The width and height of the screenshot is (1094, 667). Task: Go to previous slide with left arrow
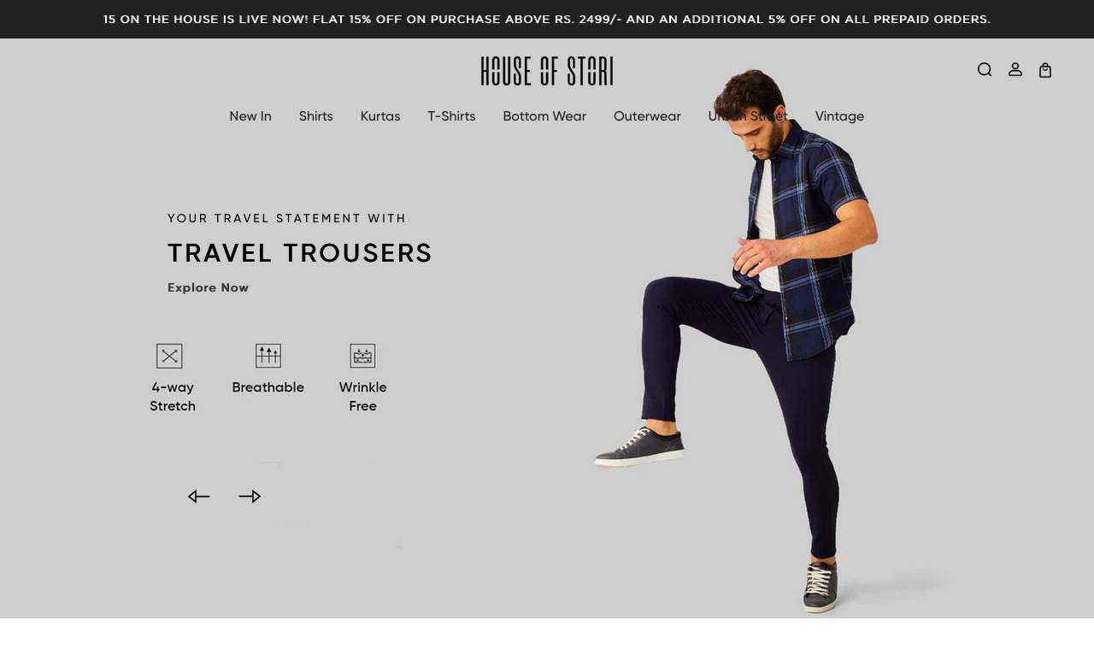point(199,497)
